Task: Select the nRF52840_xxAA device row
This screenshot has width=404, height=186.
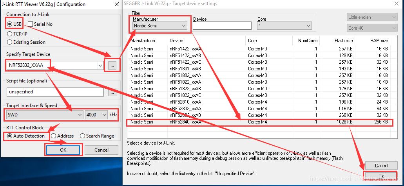Action: point(259,122)
